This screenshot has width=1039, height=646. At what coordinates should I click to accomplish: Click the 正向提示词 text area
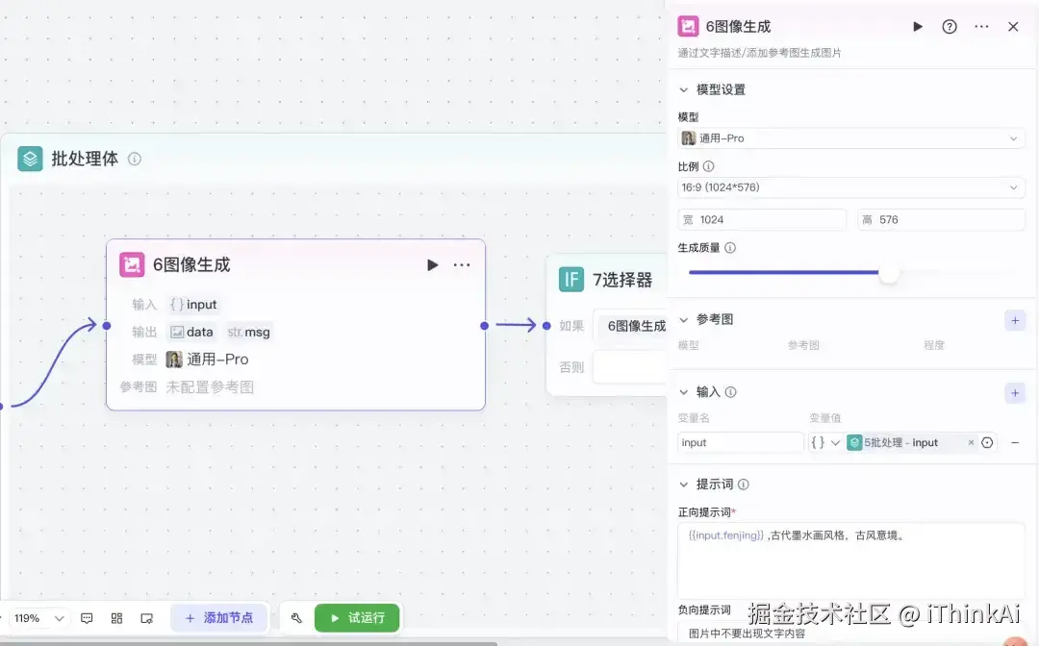tap(851, 559)
